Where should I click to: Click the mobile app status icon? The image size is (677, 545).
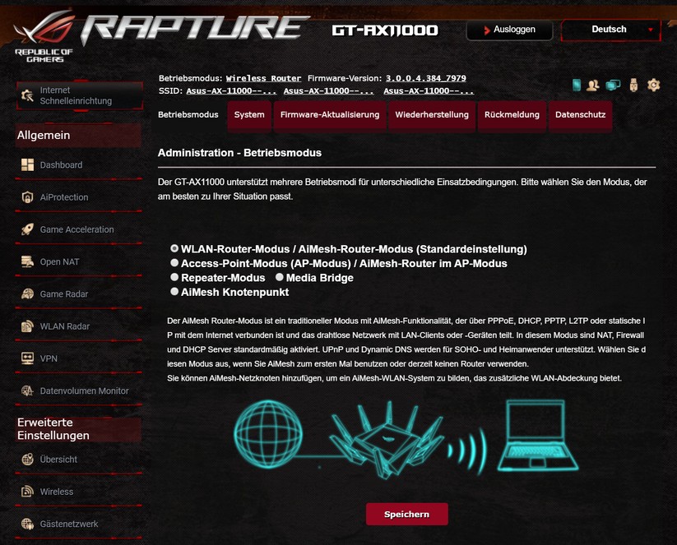click(576, 85)
